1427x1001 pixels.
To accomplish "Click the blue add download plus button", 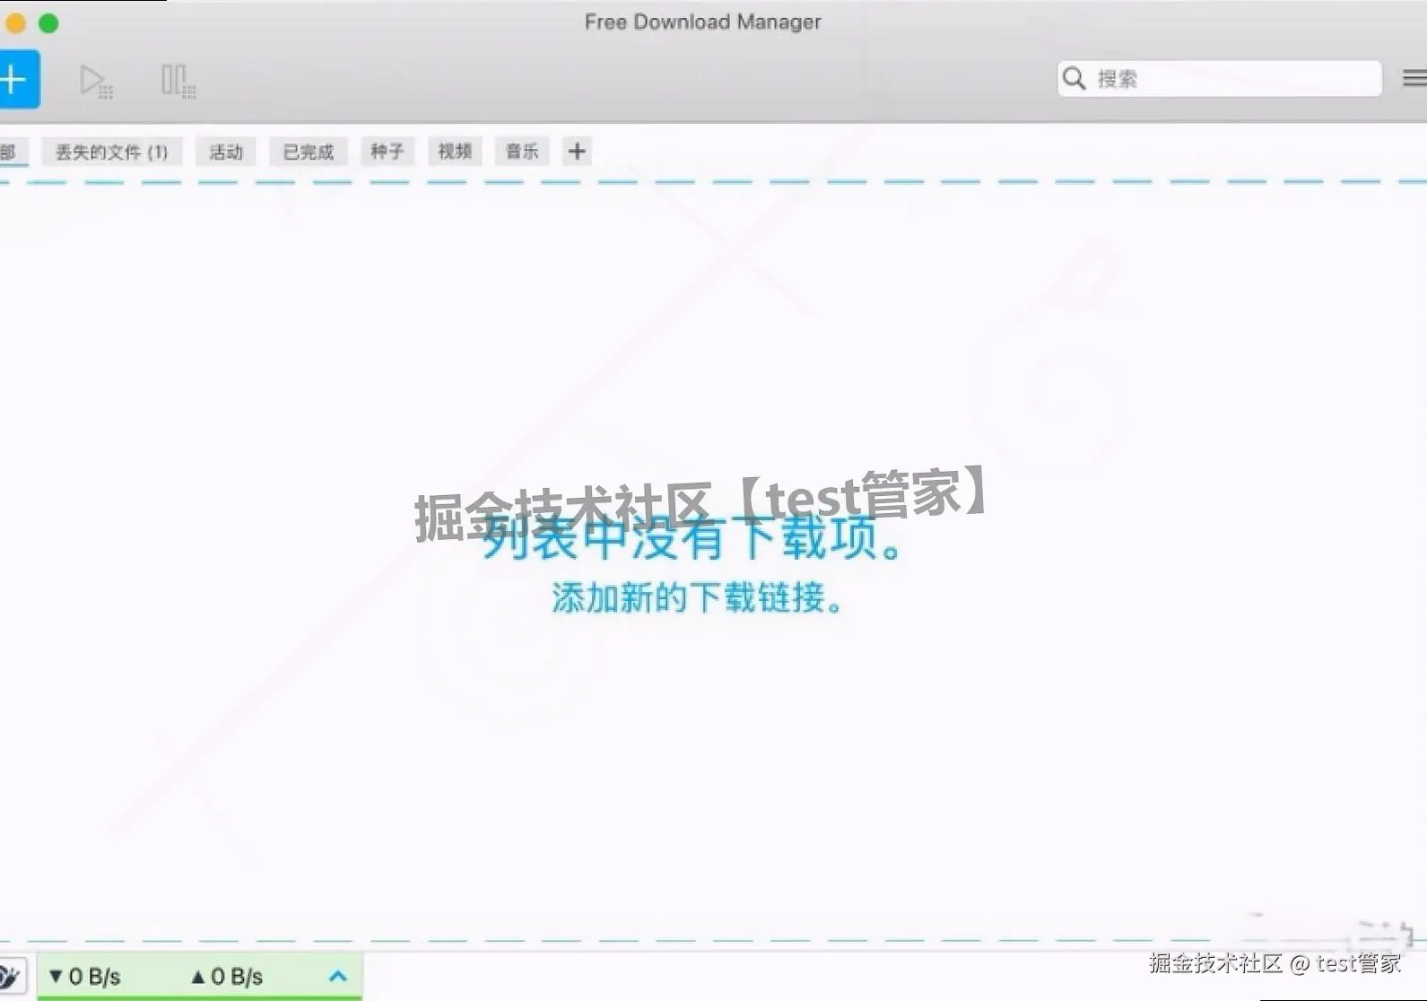I will coord(18,80).
